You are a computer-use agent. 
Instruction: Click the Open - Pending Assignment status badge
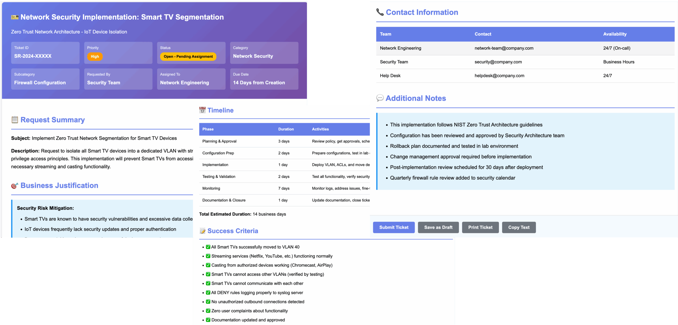pyautogui.click(x=188, y=56)
